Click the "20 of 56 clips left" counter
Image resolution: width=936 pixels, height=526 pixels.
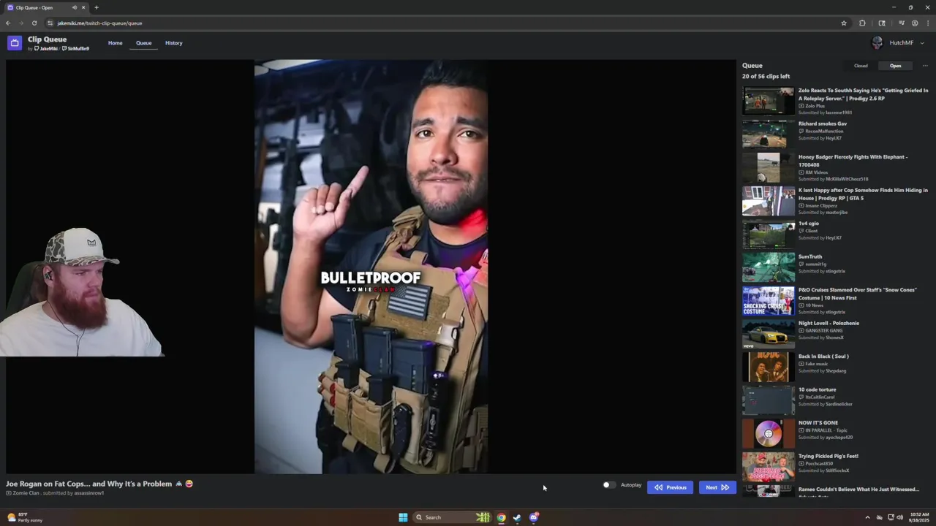click(x=766, y=77)
